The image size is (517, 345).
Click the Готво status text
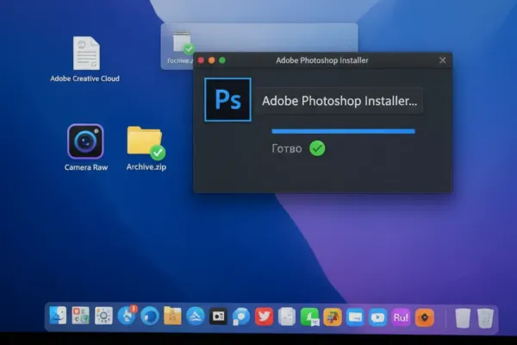(287, 148)
